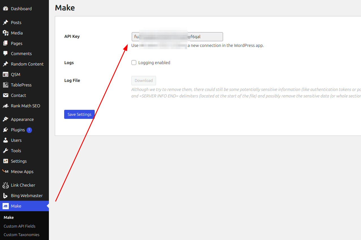The width and height of the screenshot is (361, 240).
Task: Open the Appearance menu item
Action: [22, 119]
